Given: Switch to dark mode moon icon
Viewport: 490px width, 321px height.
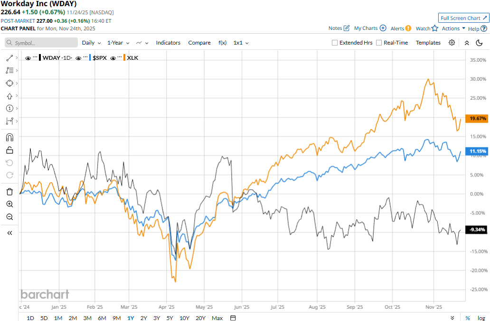Looking at the screenshot, I should click(x=479, y=43).
